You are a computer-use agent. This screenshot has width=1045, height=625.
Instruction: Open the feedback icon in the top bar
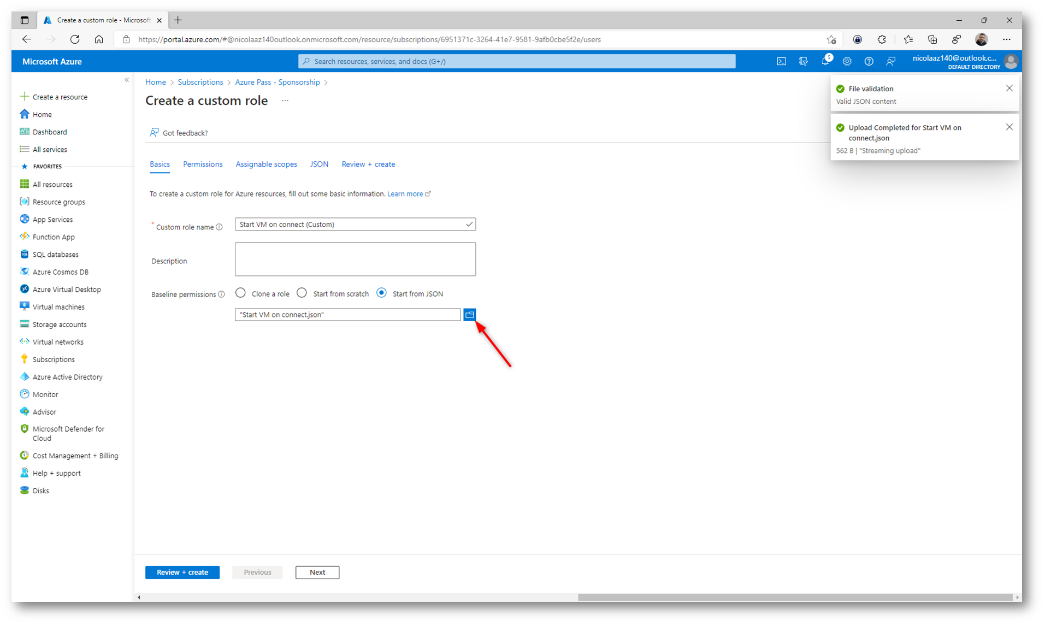coord(890,61)
